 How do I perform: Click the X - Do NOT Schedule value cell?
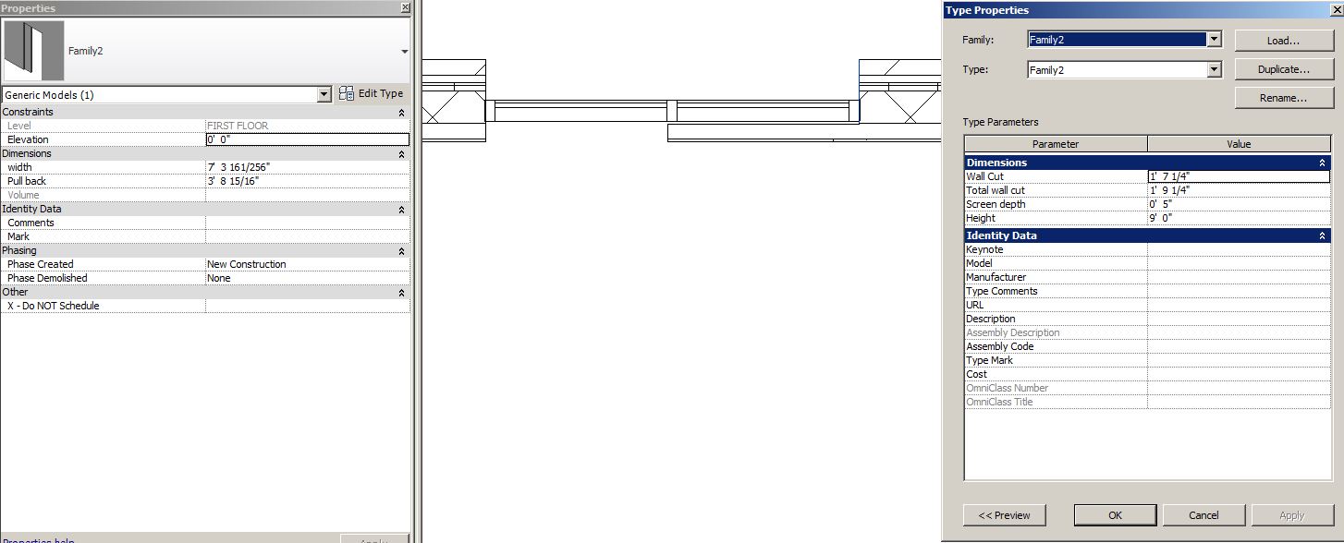coord(307,306)
